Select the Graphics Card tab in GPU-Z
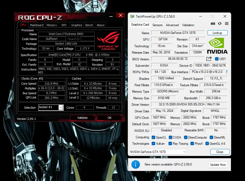The image size is (245, 181). 140,25
